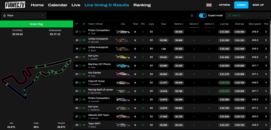Click the United Autosports #59 car image
This screenshot has height=130, width=271.
coord(123,49)
